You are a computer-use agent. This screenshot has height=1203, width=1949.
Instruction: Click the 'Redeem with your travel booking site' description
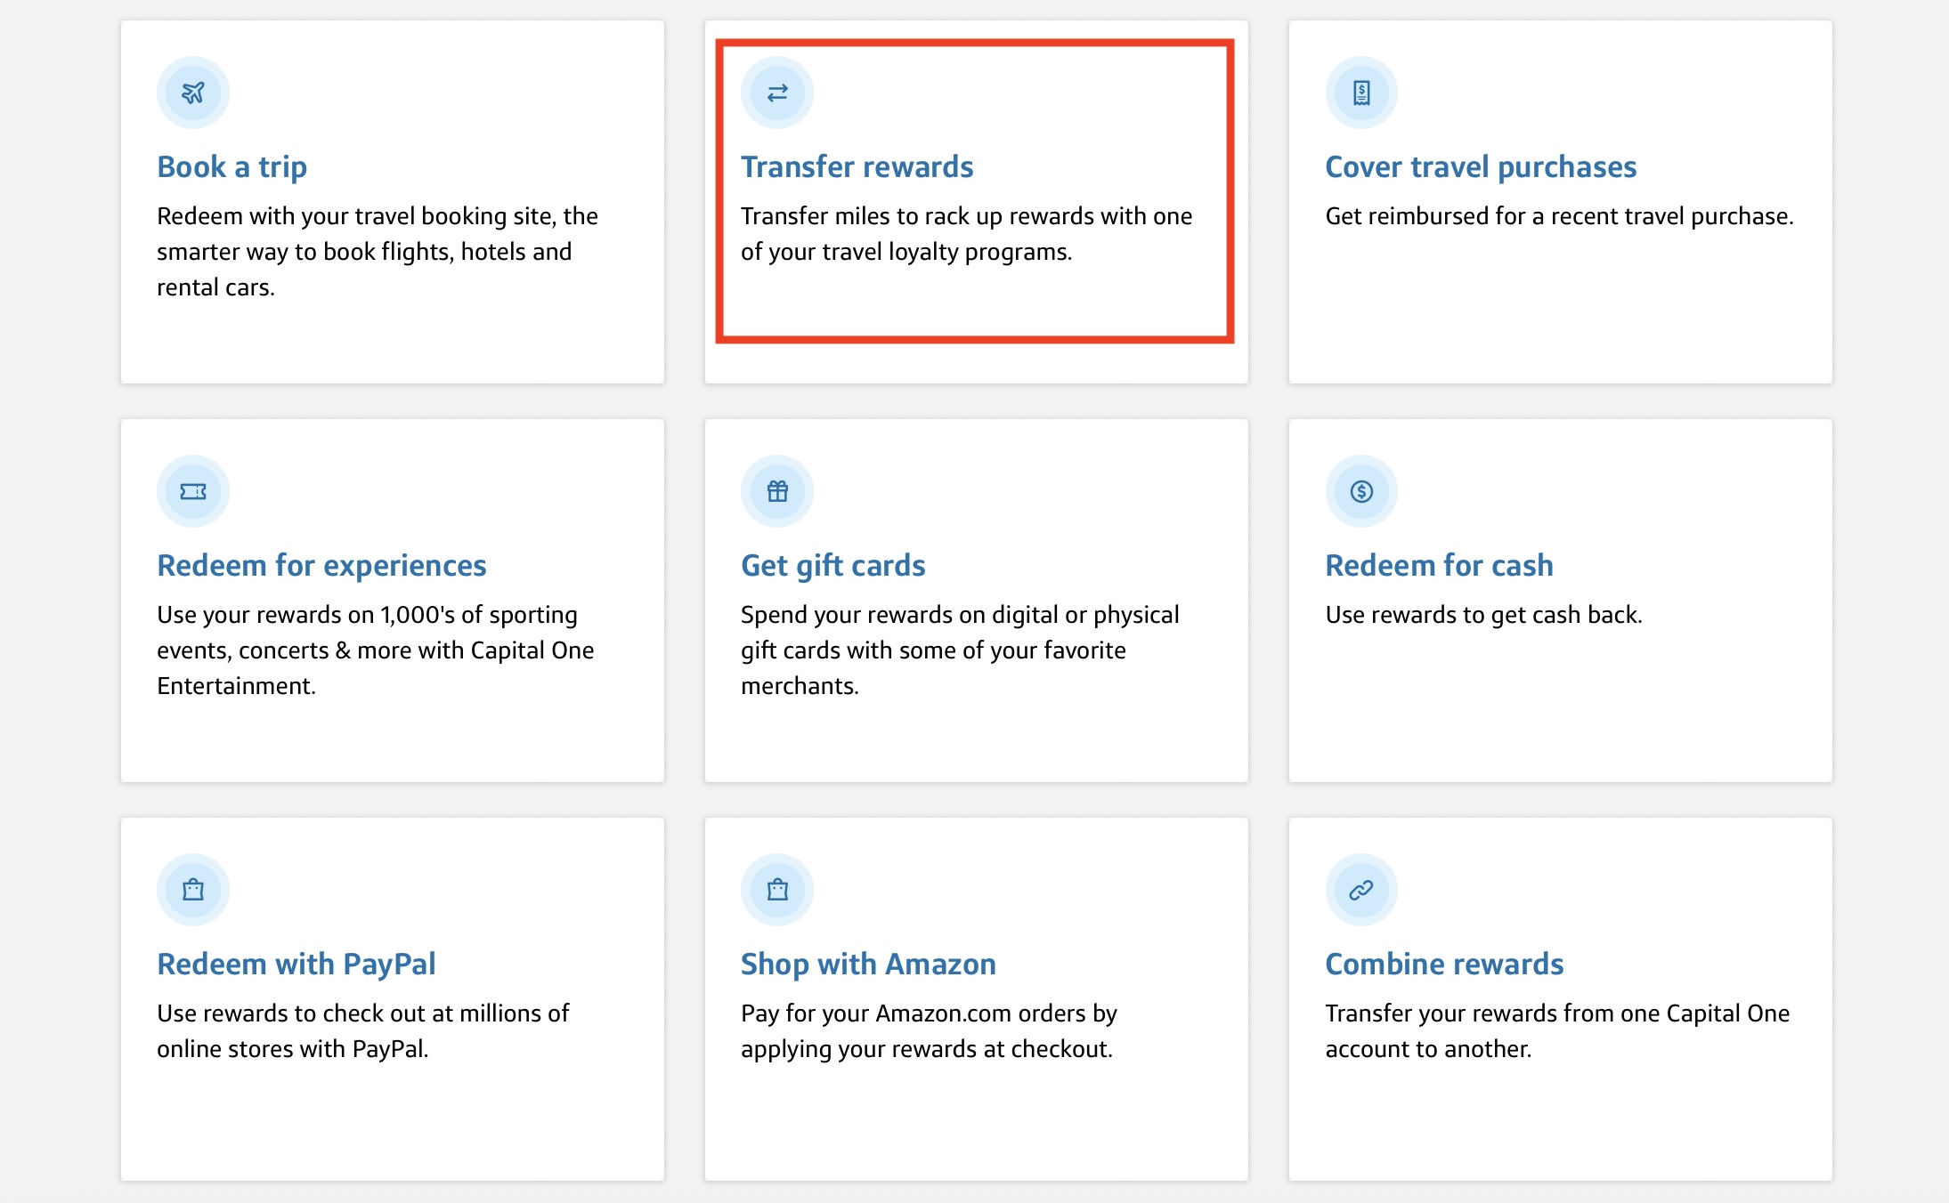[x=378, y=252]
